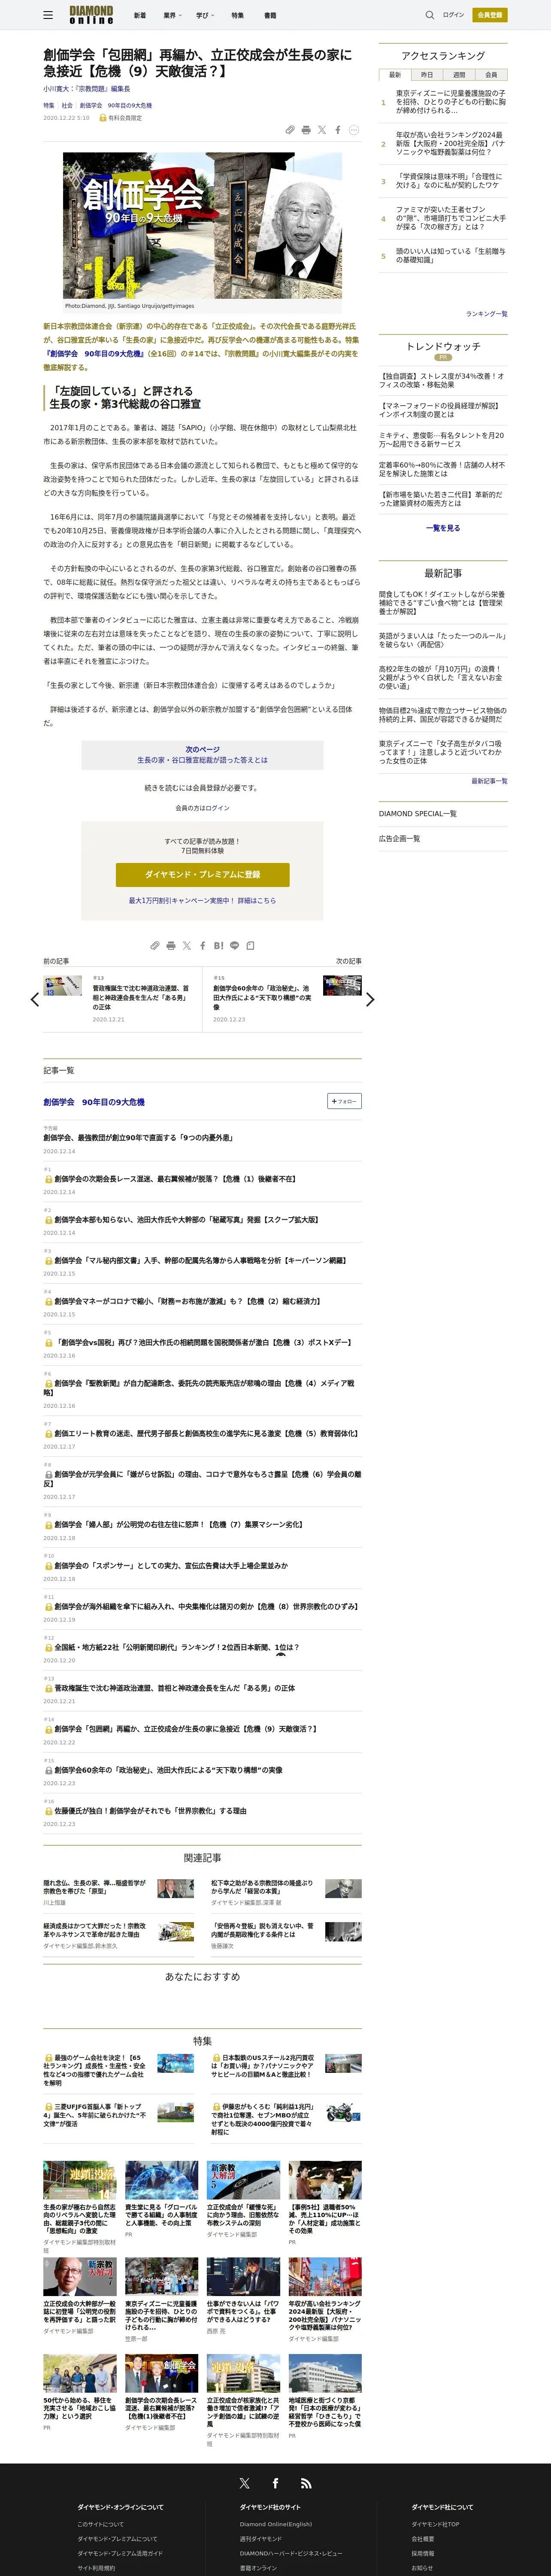Click ダイヤモンド・プレミアムに登録 button
551x2576 pixels.
[202, 874]
